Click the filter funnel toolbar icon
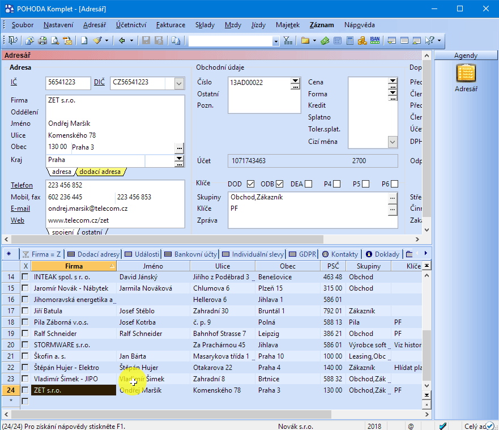Screen dimensions: 499x430 288,40
